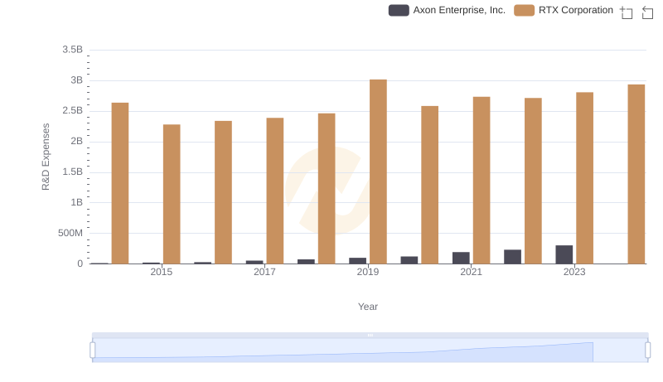Image resolution: width=663 pixels, height=382 pixels.
Task: Grab the left data zoom slider handle
Action: pos(93,351)
